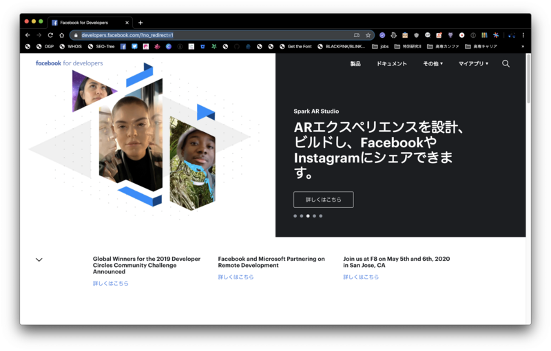Viewport: 551px width, 351px height.
Task: Open the Twitter bookmark icon in the bookmarks bar
Action: click(134, 46)
